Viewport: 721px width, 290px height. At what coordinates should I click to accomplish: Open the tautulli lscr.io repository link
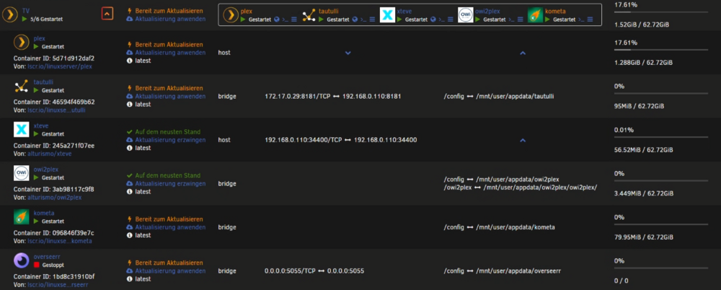[x=56, y=110]
